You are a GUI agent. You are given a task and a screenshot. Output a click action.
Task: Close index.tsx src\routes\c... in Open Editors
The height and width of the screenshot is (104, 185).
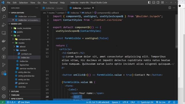click(13, 20)
